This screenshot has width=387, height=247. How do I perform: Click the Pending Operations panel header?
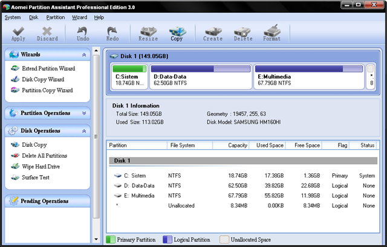point(47,201)
